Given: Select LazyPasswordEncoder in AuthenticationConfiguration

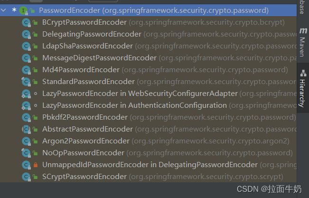Looking at the screenshot, I should [x=148, y=105].
